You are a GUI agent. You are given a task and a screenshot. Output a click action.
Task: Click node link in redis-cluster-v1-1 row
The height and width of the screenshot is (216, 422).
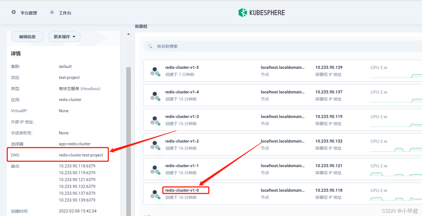(283, 166)
